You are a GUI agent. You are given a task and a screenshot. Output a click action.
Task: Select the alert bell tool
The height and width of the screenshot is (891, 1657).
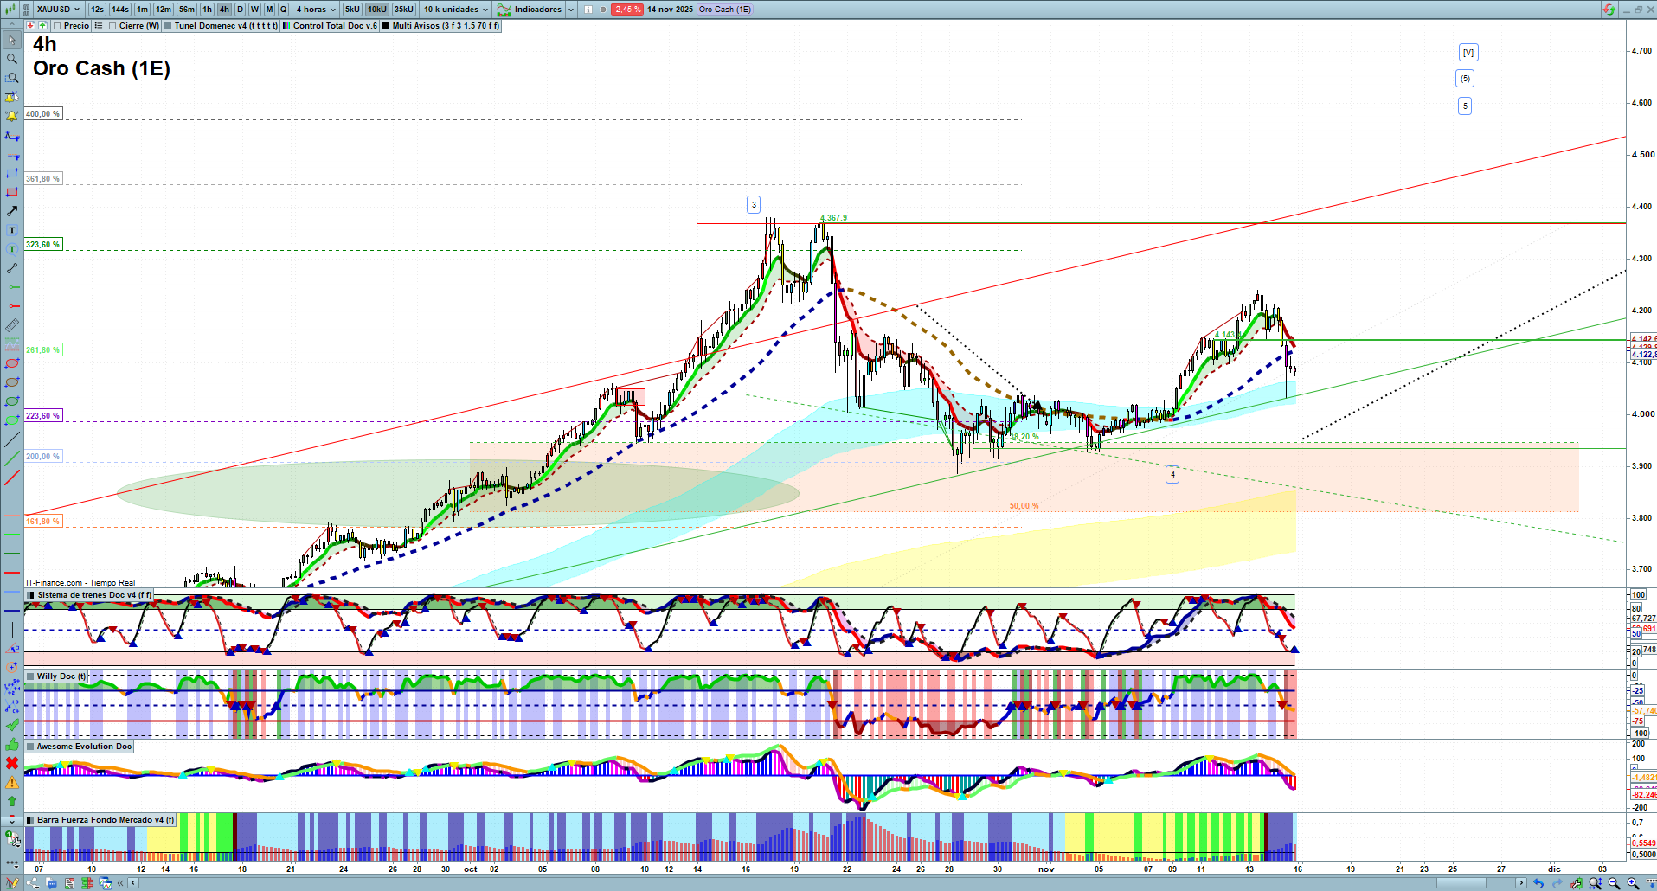point(12,116)
